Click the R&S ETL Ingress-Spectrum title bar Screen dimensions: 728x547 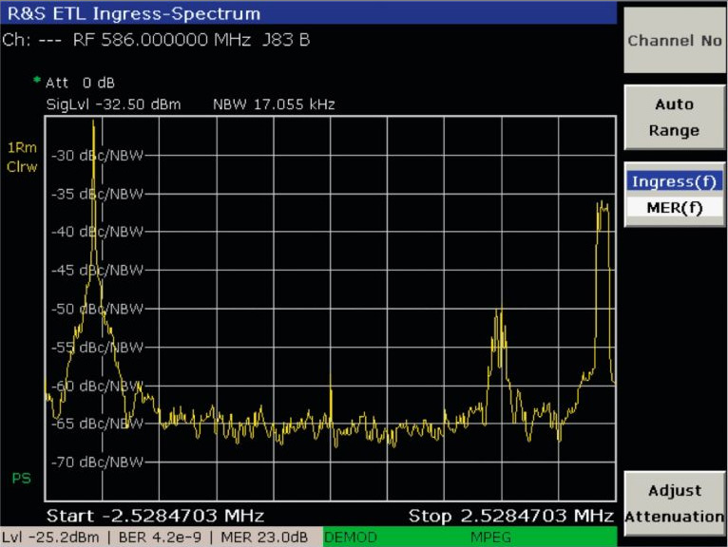[x=309, y=13]
